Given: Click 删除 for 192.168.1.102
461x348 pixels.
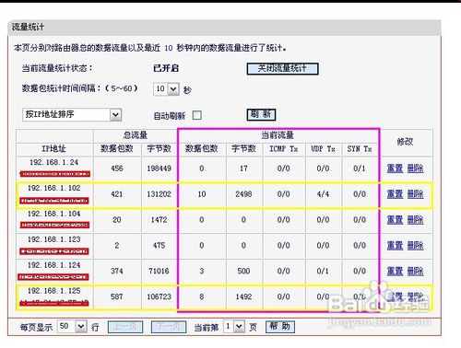Looking at the screenshot, I should click(415, 194).
